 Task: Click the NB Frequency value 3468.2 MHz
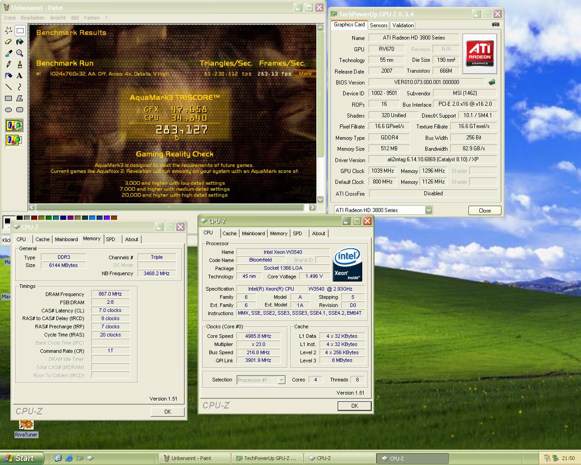157,274
